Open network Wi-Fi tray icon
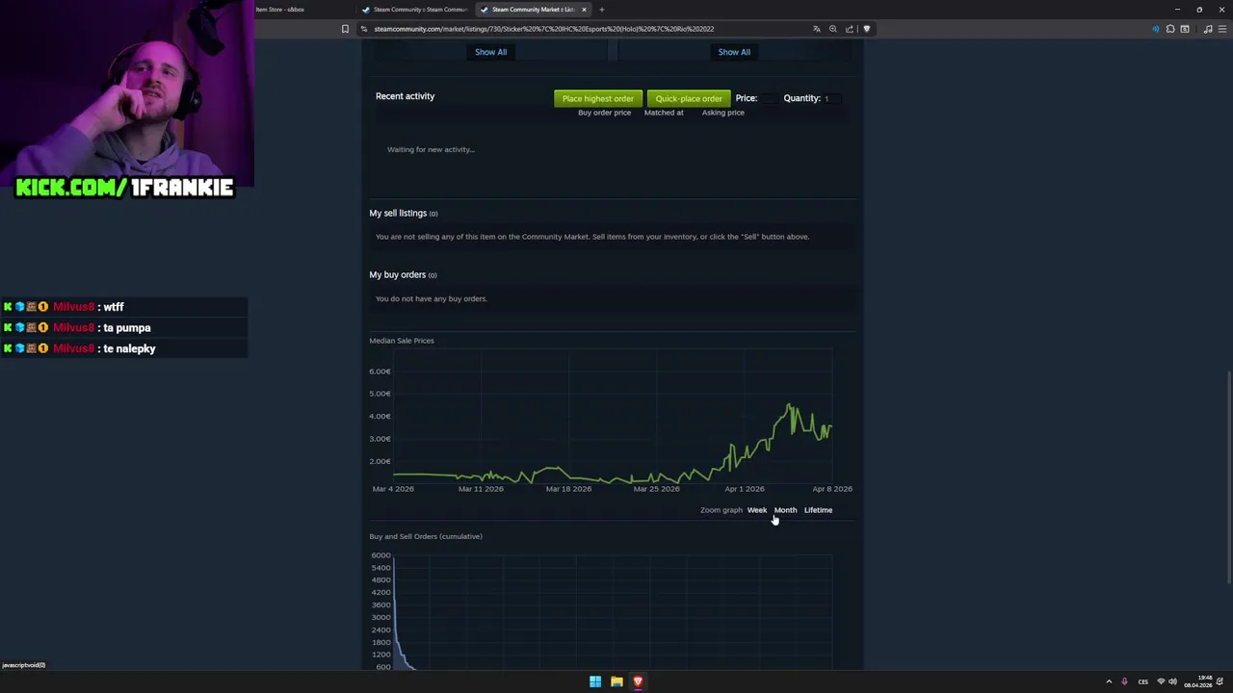The width and height of the screenshot is (1233, 693). [x=1161, y=681]
